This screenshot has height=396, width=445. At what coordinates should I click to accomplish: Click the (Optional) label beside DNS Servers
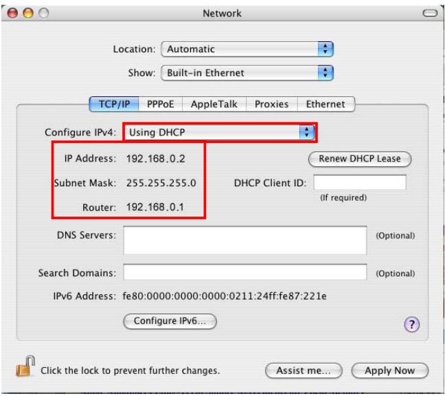396,236
